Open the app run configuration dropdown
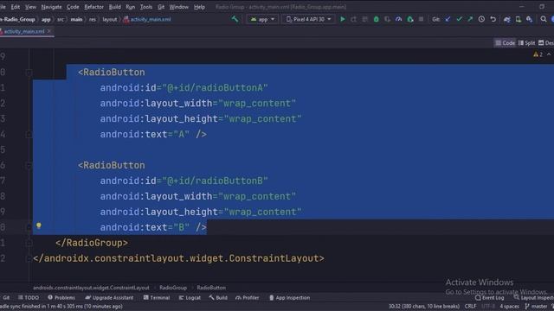The image size is (554, 311). [262, 19]
